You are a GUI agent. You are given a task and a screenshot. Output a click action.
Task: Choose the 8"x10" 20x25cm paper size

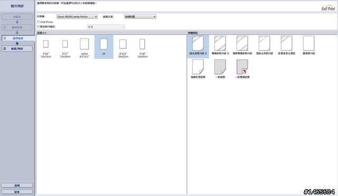[123, 48]
